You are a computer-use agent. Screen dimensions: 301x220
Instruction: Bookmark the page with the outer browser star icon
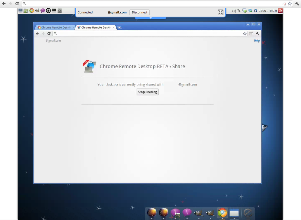click(x=290, y=3)
